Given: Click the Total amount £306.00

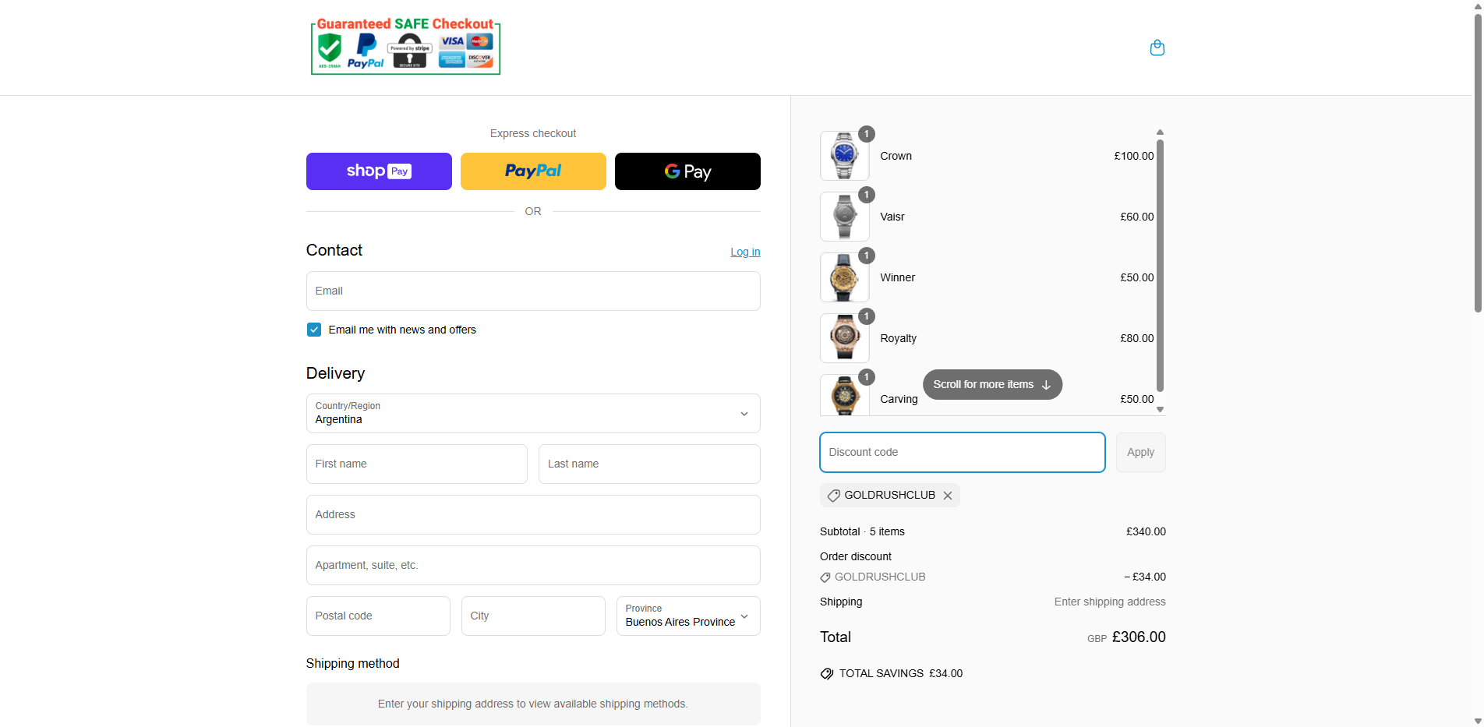Looking at the screenshot, I should tap(1139, 637).
